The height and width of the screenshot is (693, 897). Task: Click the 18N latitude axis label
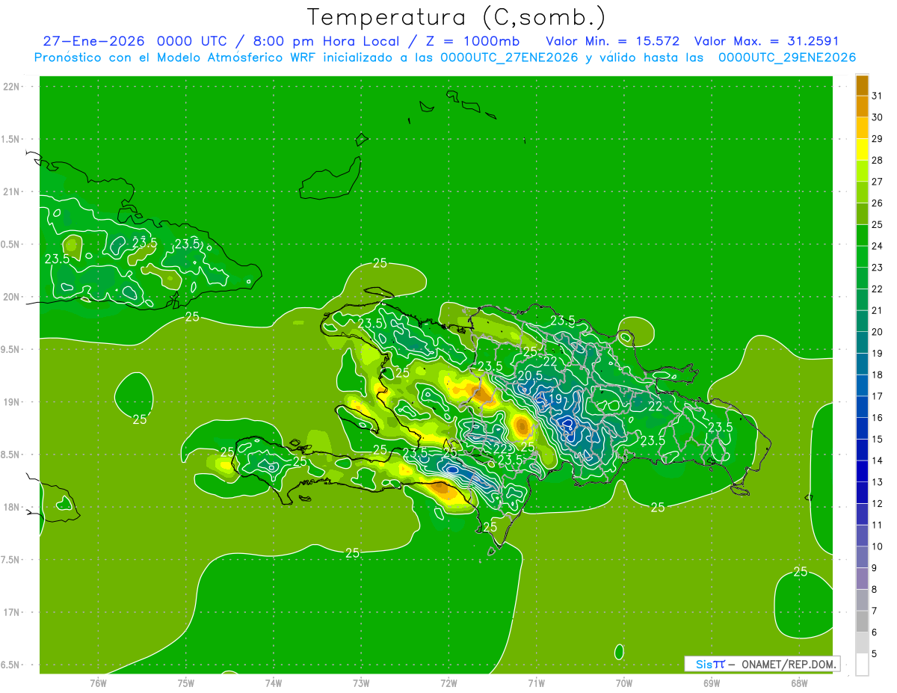(13, 508)
